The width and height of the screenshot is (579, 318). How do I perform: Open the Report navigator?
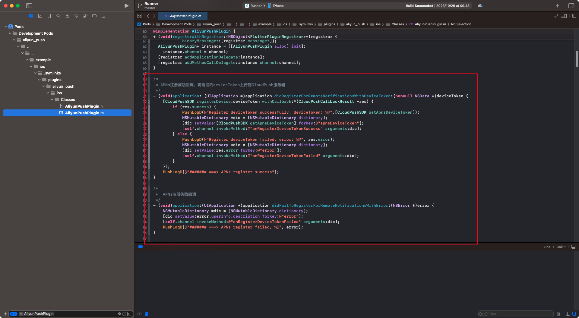coord(103,16)
